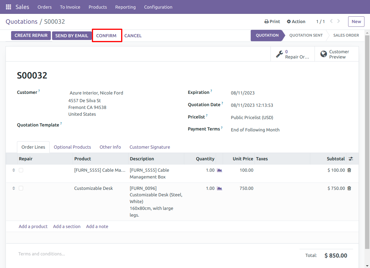Viewport: 370px width, 268px height.
Task: Switch to Optional Products tab
Action: (72, 147)
